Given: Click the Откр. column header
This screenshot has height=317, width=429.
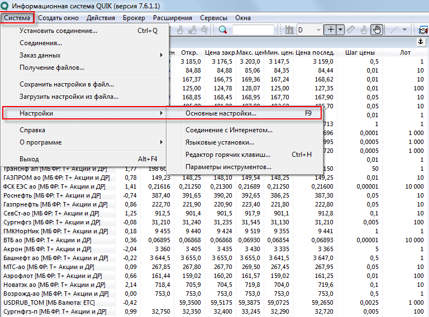Looking at the screenshot, I should [189, 52].
